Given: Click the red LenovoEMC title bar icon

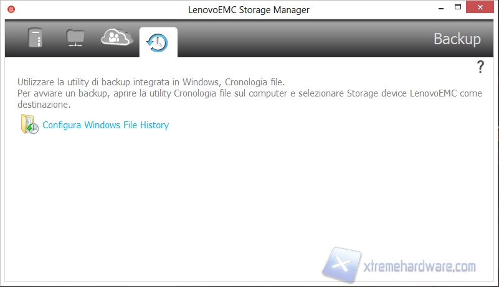Looking at the screenshot, I should point(11,10).
